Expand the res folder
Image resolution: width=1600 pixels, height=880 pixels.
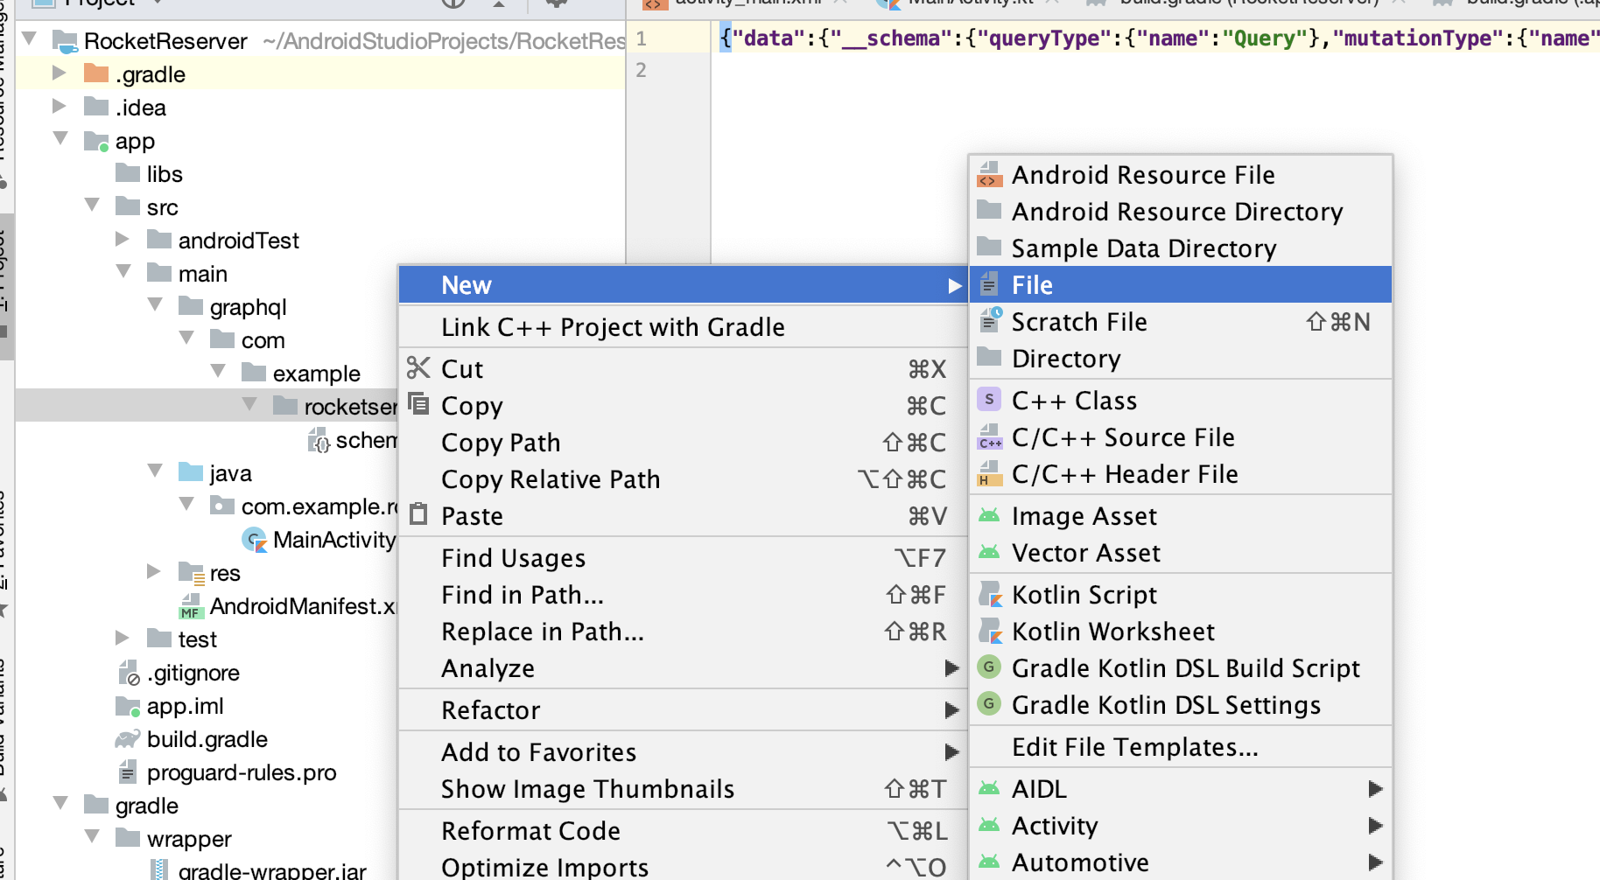coord(155,571)
